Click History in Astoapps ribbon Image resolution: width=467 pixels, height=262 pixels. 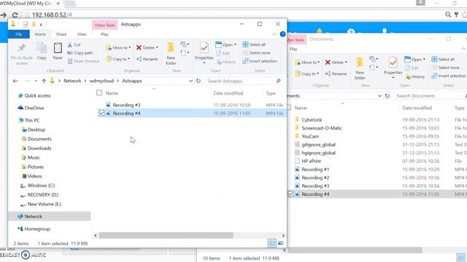click(x=225, y=62)
